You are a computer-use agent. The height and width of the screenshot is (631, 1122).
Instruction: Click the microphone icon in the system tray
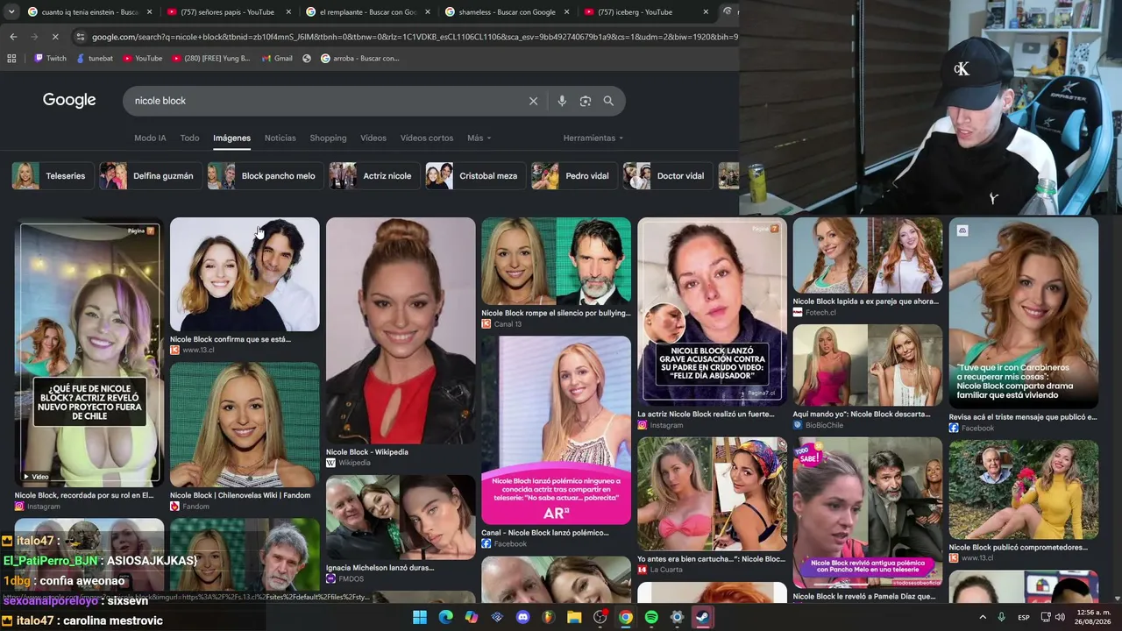click(1001, 618)
